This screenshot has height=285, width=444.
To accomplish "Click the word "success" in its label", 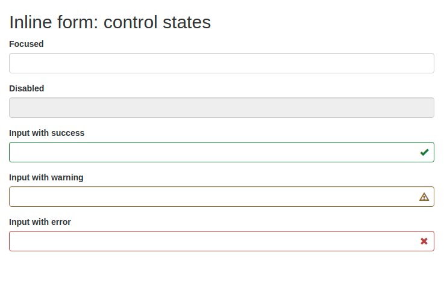I will 67,133.
